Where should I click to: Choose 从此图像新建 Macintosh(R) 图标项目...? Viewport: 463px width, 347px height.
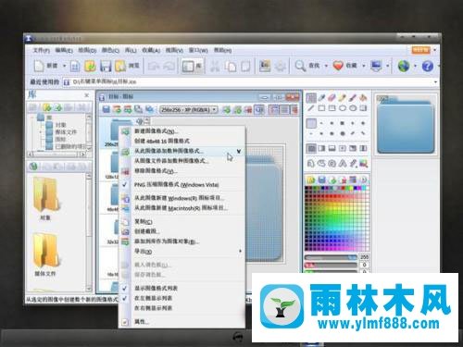pos(181,208)
